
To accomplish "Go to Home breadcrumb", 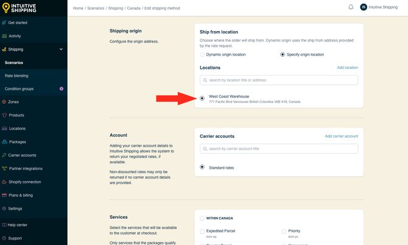I will 78,9.
